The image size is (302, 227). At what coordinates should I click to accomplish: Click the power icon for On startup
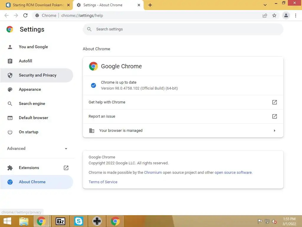pyautogui.click(x=10, y=132)
